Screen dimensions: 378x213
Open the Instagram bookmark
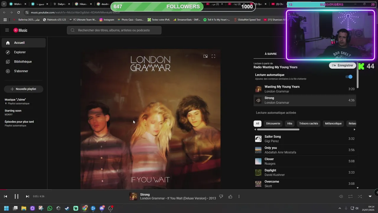[x=107, y=20]
